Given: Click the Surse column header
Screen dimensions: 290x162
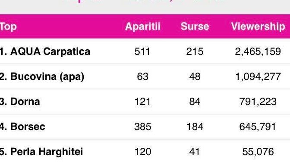Looking at the screenshot, I should [195, 26].
